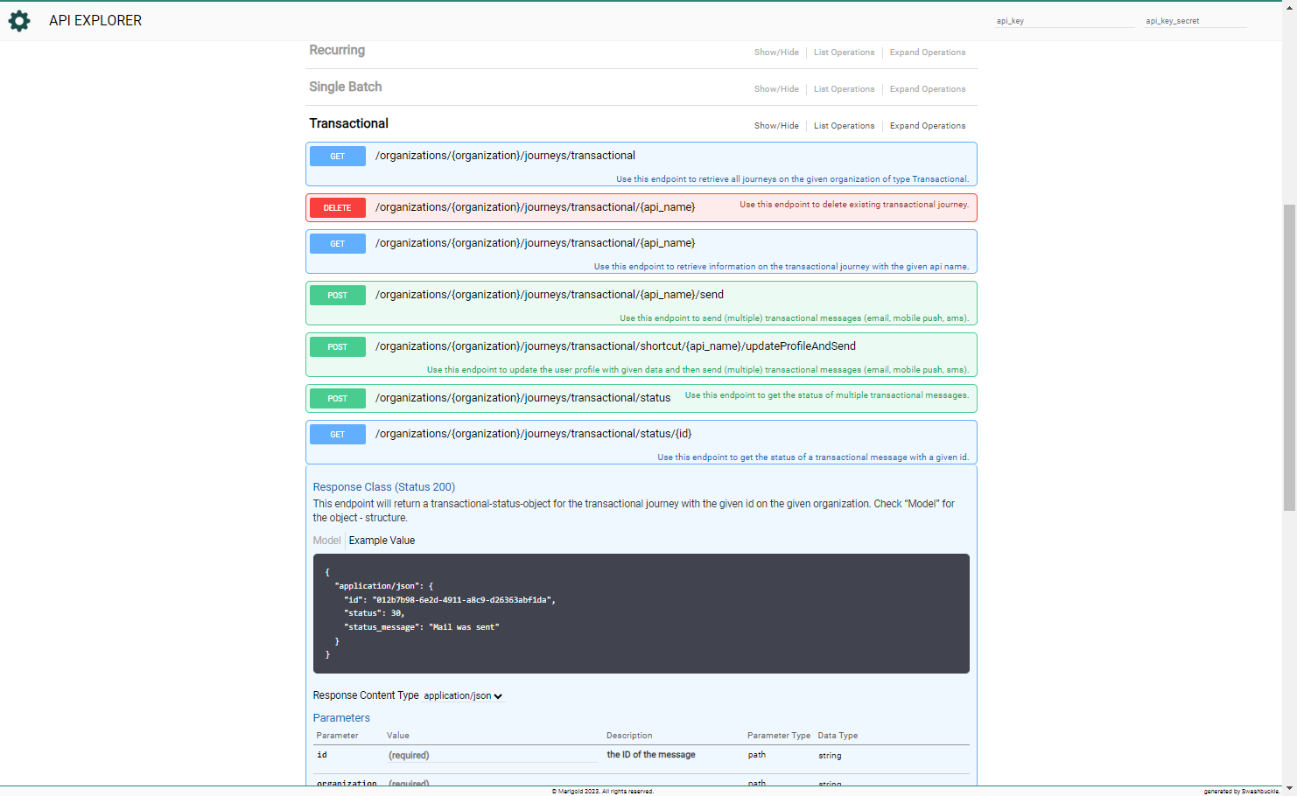Click the gear icon in the header
Screen dimensions: 1297x796
click(x=19, y=21)
